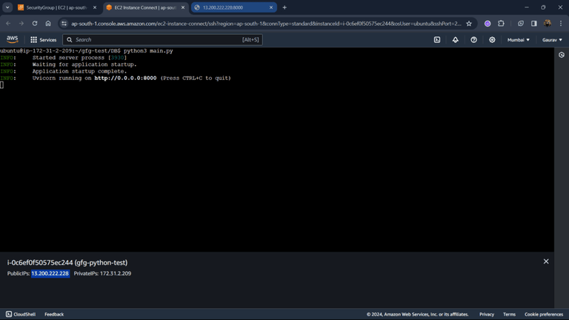This screenshot has width=569, height=320.
Task: Close the SecurityGroup browser tab
Action: [95, 7]
